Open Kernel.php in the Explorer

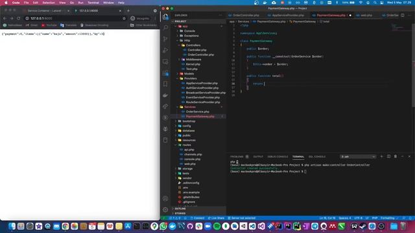coord(193,64)
